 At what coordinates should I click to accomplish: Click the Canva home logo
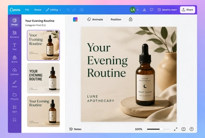15,10
